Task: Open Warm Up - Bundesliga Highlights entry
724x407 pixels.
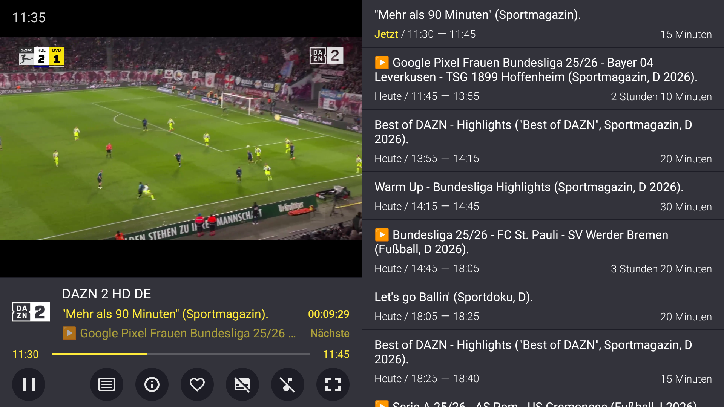Action: click(543, 196)
